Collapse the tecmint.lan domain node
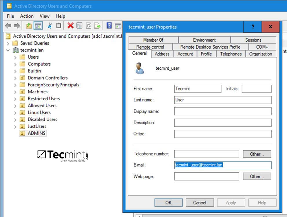287x217 pixels. (8, 50)
